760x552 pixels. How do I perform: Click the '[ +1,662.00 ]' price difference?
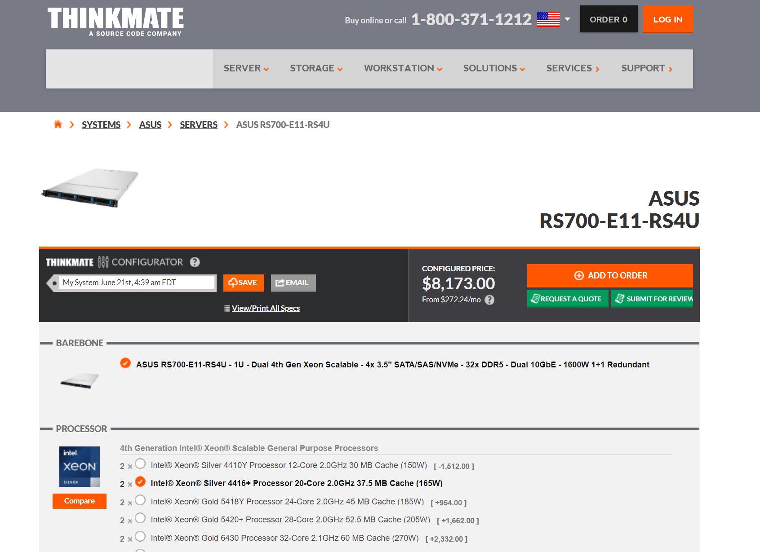pos(458,521)
